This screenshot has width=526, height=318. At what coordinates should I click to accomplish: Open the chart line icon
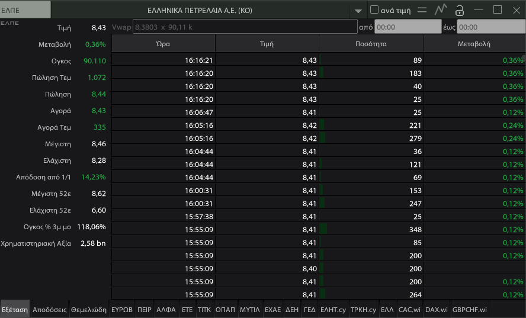pos(441,9)
